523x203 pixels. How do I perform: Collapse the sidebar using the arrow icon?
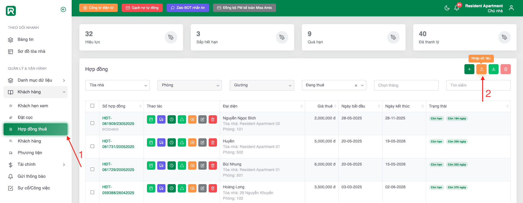(63, 9)
